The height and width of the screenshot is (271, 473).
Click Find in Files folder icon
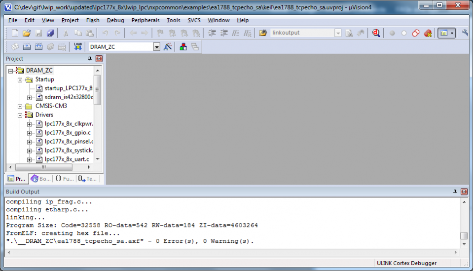click(263, 33)
